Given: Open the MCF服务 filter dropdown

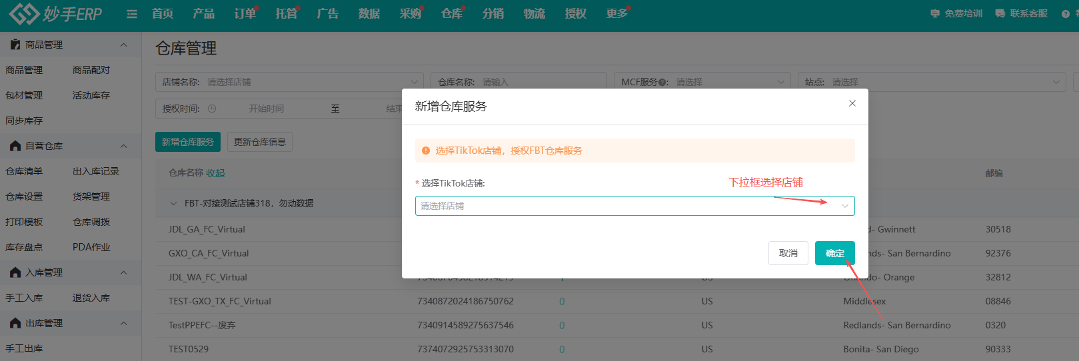Looking at the screenshot, I should (x=703, y=82).
